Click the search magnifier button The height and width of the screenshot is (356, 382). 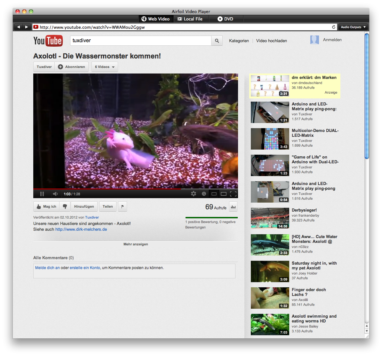217,41
